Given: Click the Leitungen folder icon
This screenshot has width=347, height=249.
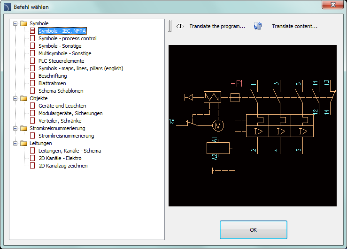Looking at the screenshot, I should 23,143.
